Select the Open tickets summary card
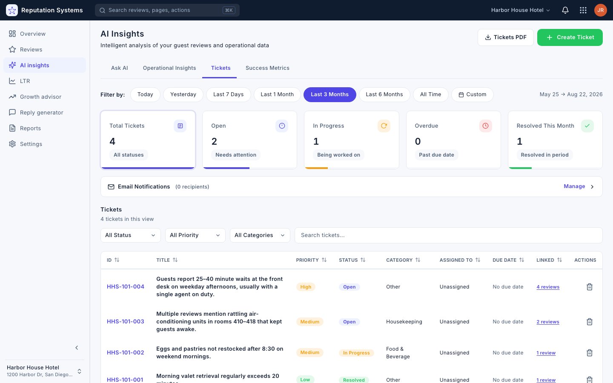This screenshot has width=613, height=383. 249,140
